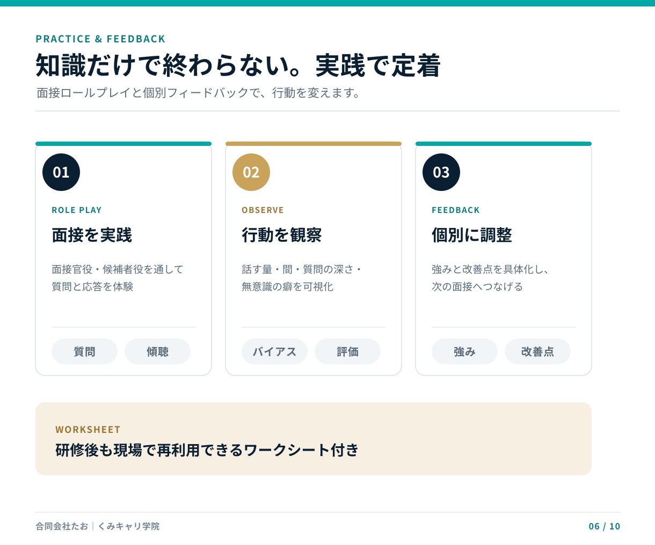
Task: Click the text 面接官役・候補者役を通して
Action: (x=118, y=269)
